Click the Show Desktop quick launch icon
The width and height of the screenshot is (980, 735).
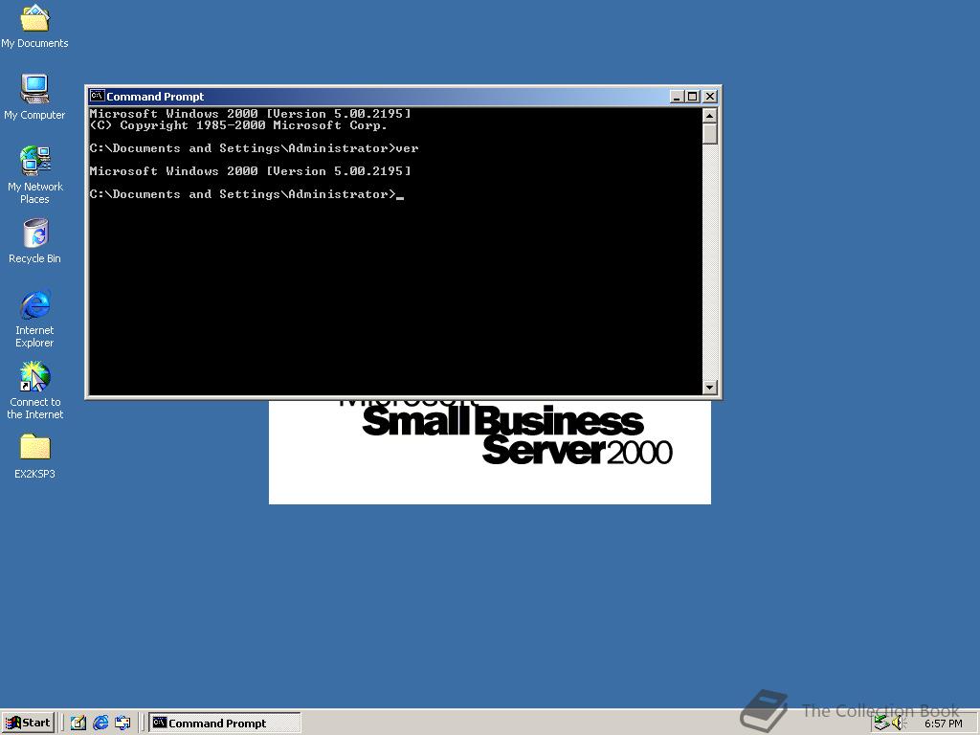click(78, 724)
